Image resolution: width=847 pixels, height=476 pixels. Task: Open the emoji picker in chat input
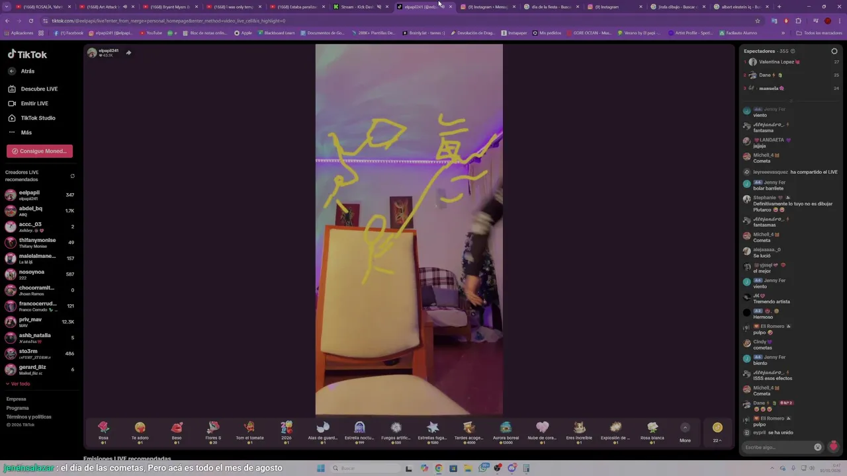[817, 447]
